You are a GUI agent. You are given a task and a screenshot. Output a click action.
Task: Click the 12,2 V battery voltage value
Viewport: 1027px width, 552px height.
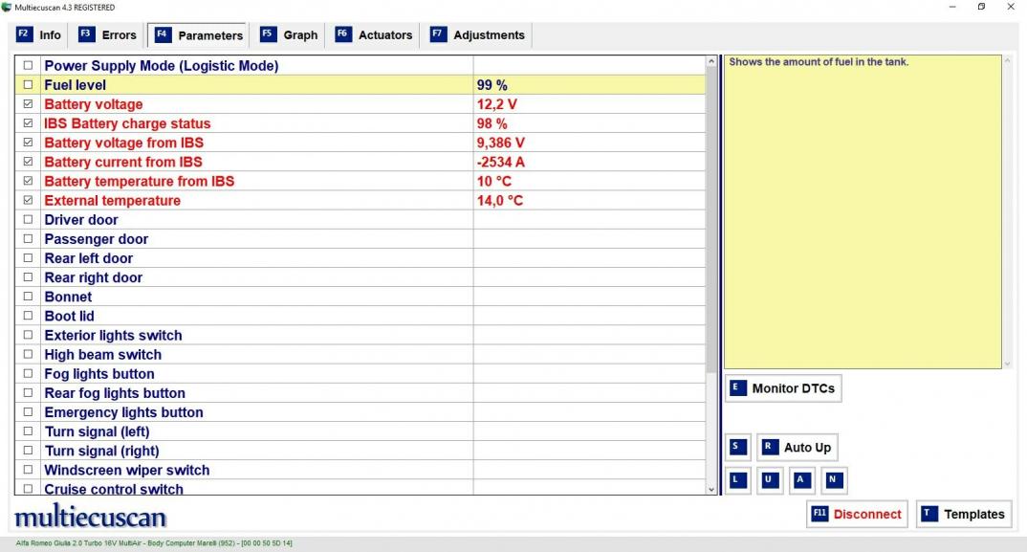[x=496, y=104]
